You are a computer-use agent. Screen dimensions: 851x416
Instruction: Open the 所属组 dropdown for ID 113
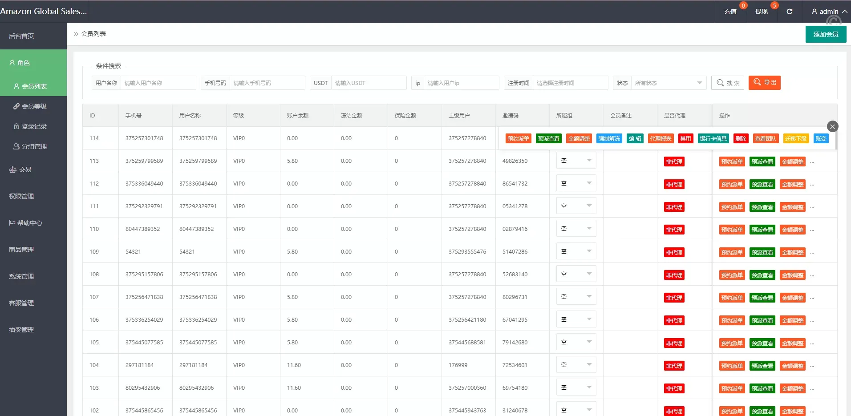pyautogui.click(x=576, y=161)
